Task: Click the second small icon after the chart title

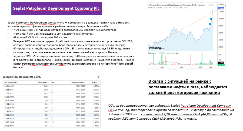Action: pos(212,5)
